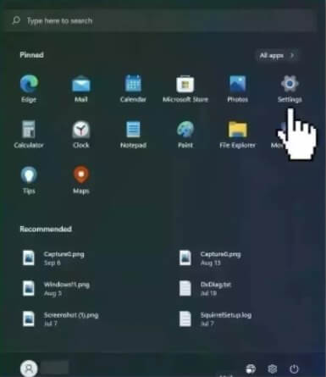This screenshot has width=326, height=377.
Task: Launch the Clock app
Action: tap(81, 134)
